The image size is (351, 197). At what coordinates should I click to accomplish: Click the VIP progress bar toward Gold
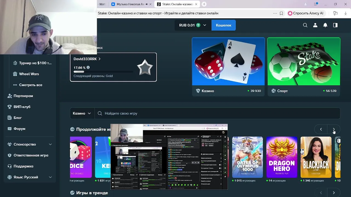coord(103,72)
